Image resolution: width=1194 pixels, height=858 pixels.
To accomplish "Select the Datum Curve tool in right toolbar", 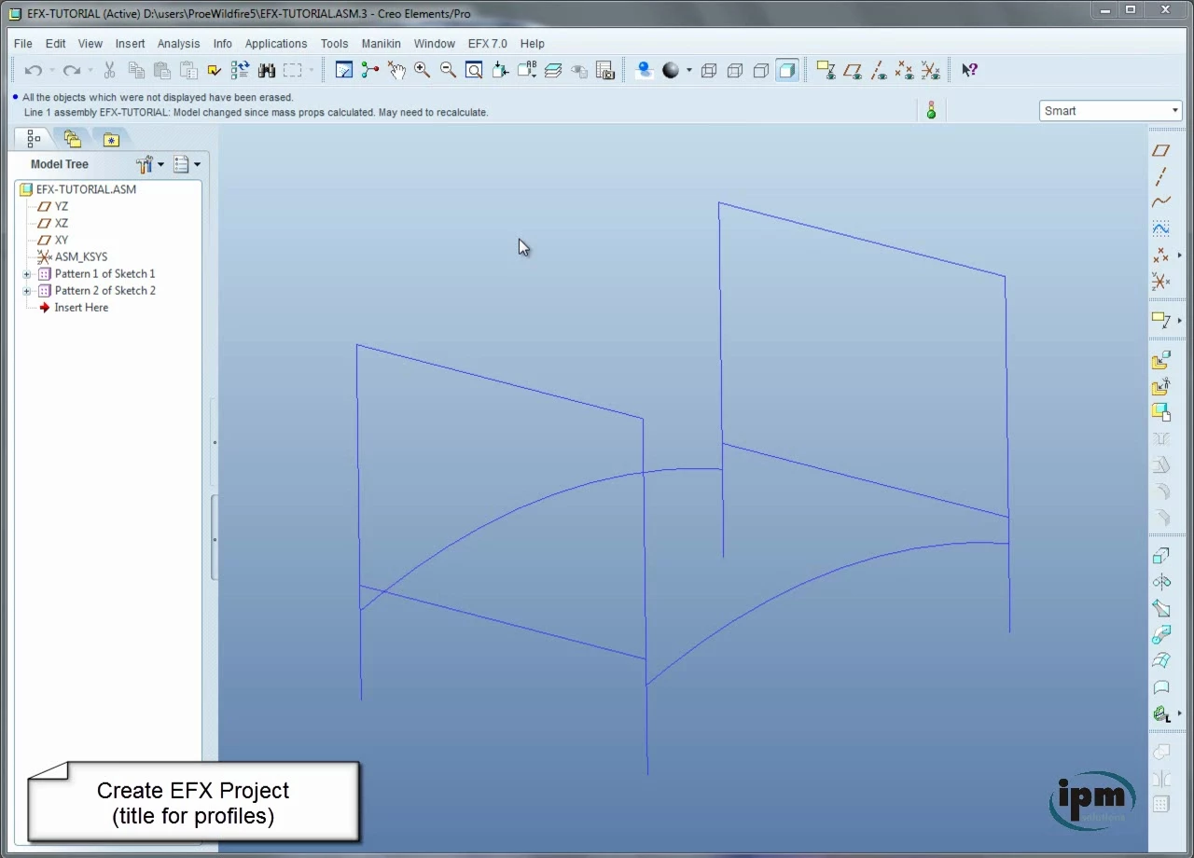I will pos(1160,202).
